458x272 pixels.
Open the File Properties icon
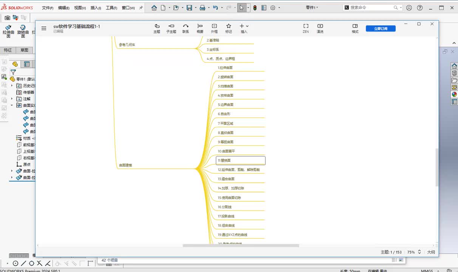click(264, 8)
